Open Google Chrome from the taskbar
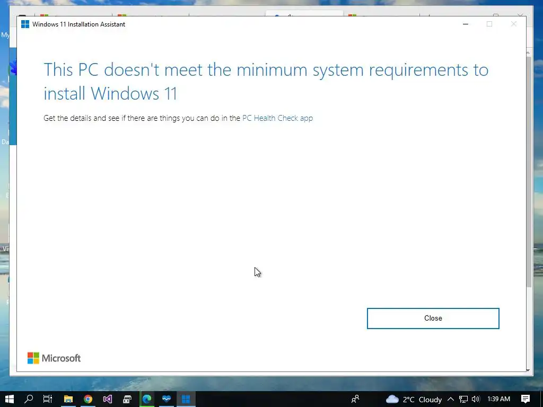This screenshot has width=543, height=407. [x=88, y=399]
